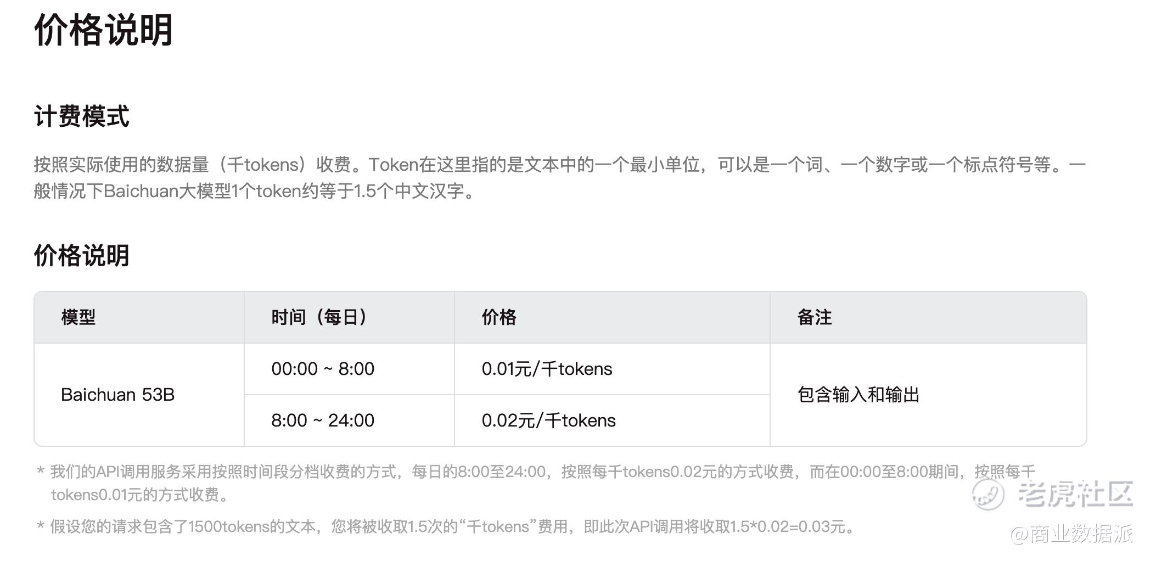Click the 包含输入和输出 remark cell
The image size is (1156, 561).
858,395
